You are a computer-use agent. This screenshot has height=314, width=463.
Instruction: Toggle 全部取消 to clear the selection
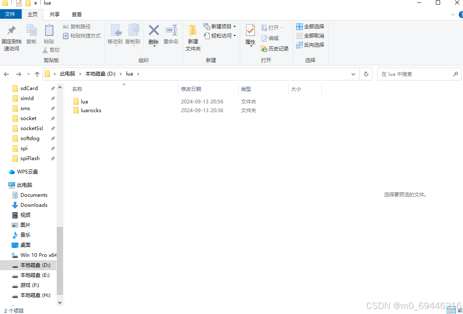pos(310,35)
